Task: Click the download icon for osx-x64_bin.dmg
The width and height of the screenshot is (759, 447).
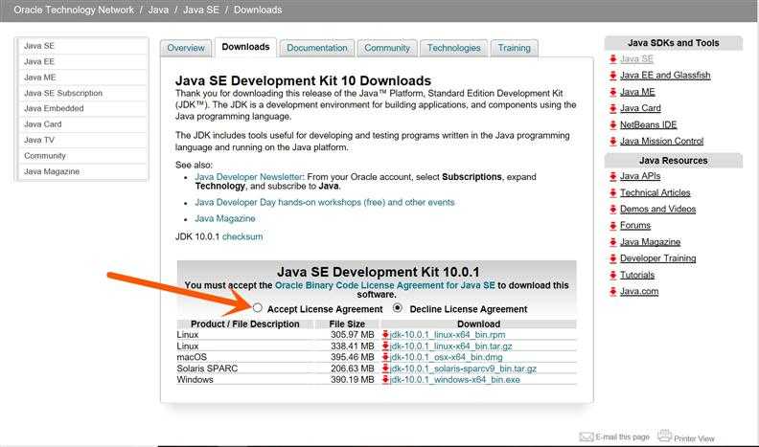Action: click(385, 357)
